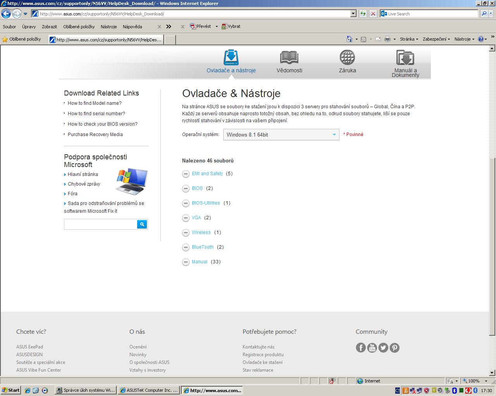The height and width of the screenshot is (396, 496).
Task: Switch to Správce úloh systému taskbar window
Action: (86, 391)
